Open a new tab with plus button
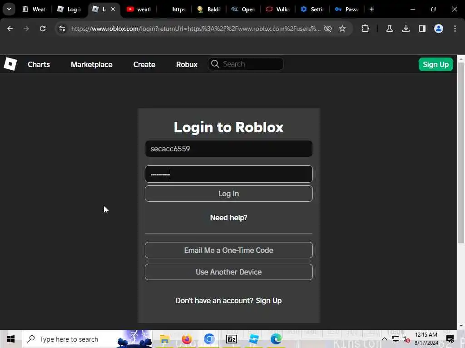The height and width of the screenshot is (348, 465). pyautogui.click(x=372, y=9)
